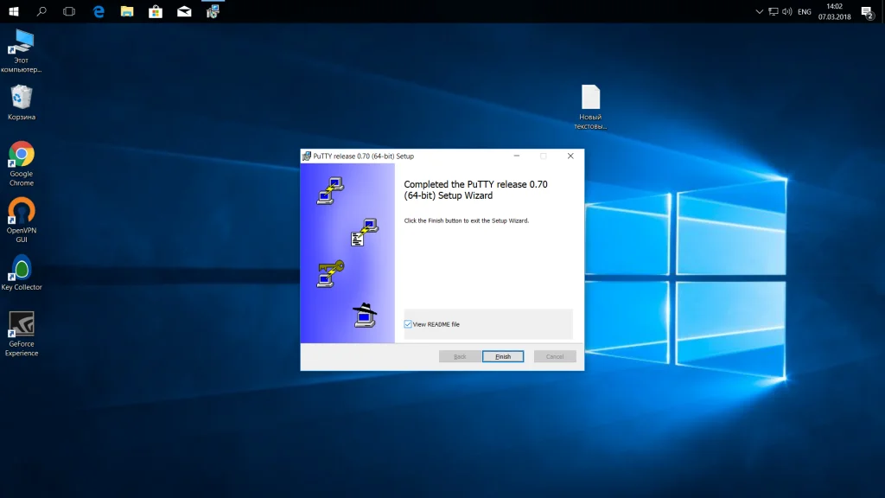Click the Finish button in PuTTY setup
885x498 pixels.
click(502, 356)
